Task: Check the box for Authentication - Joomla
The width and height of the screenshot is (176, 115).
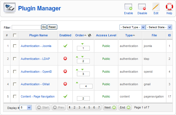Action: [x=15, y=46]
